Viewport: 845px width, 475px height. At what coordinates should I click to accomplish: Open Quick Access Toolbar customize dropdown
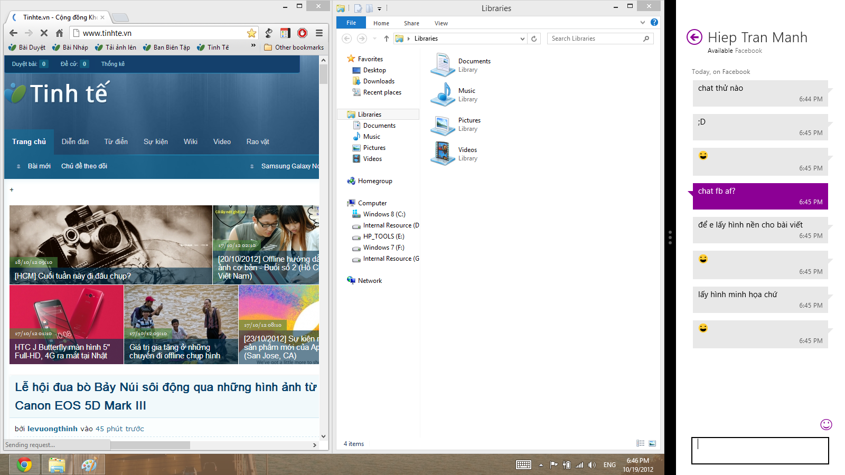coord(379,8)
